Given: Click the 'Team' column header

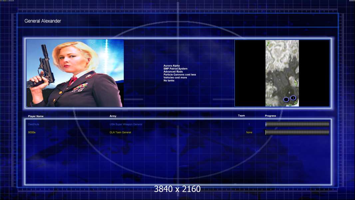Looking at the screenshot, I should tap(241, 116).
